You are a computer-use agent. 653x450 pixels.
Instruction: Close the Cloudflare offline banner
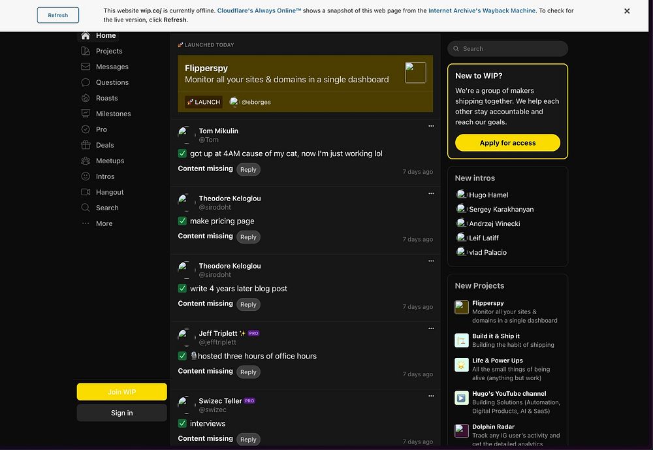pyautogui.click(x=627, y=11)
